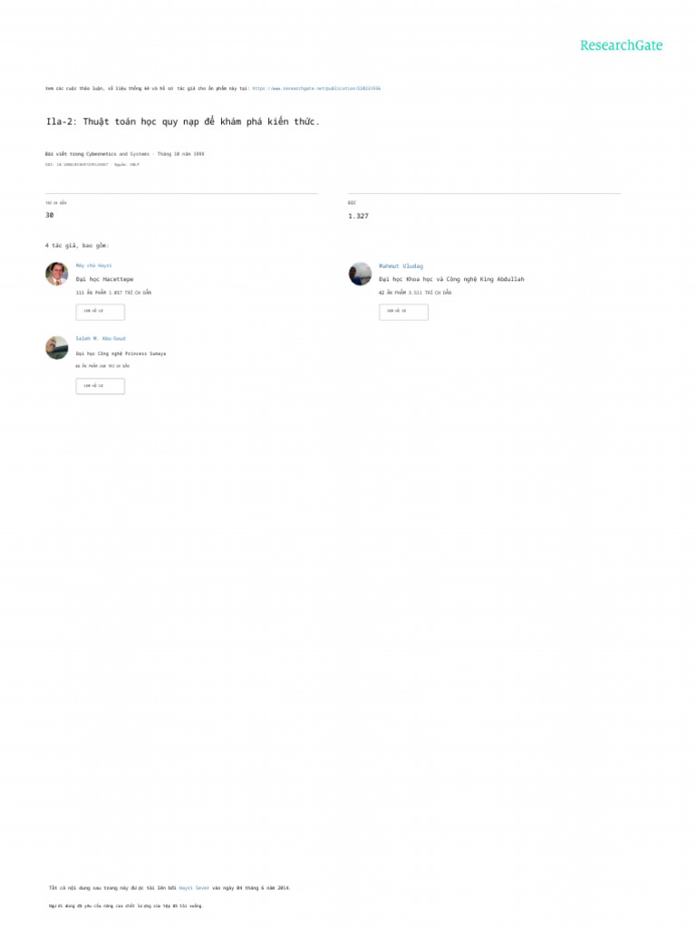The image size is (696, 928).
Task: Open Saleh M. Abu-Soud's profile photo
Action: click(57, 348)
